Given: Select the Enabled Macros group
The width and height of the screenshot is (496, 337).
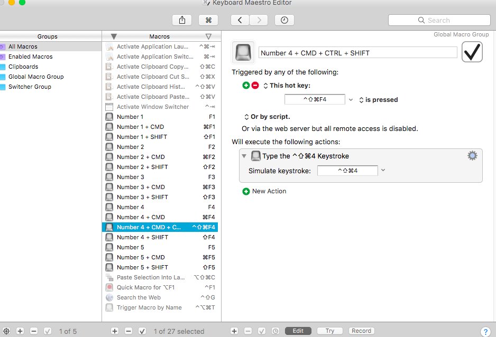Looking at the screenshot, I should (51, 57).
